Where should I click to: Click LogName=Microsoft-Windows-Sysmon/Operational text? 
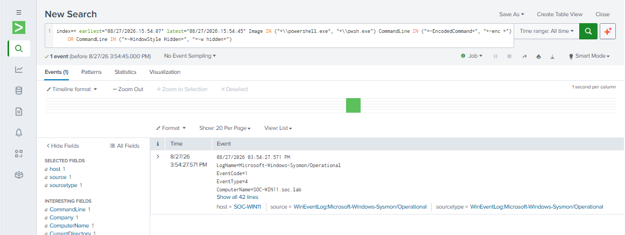(x=279, y=165)
